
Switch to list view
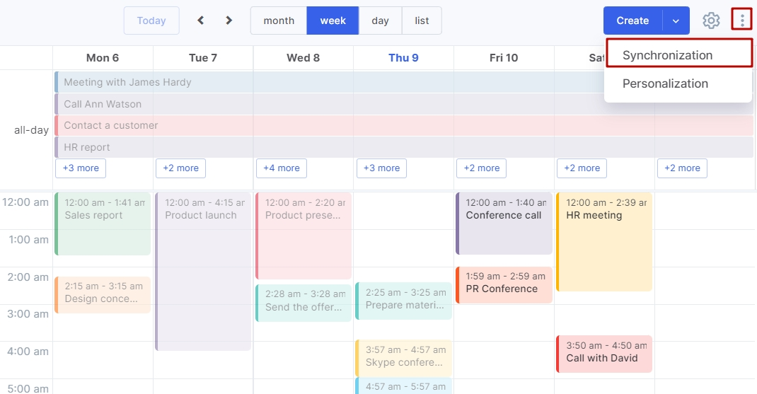422,21
